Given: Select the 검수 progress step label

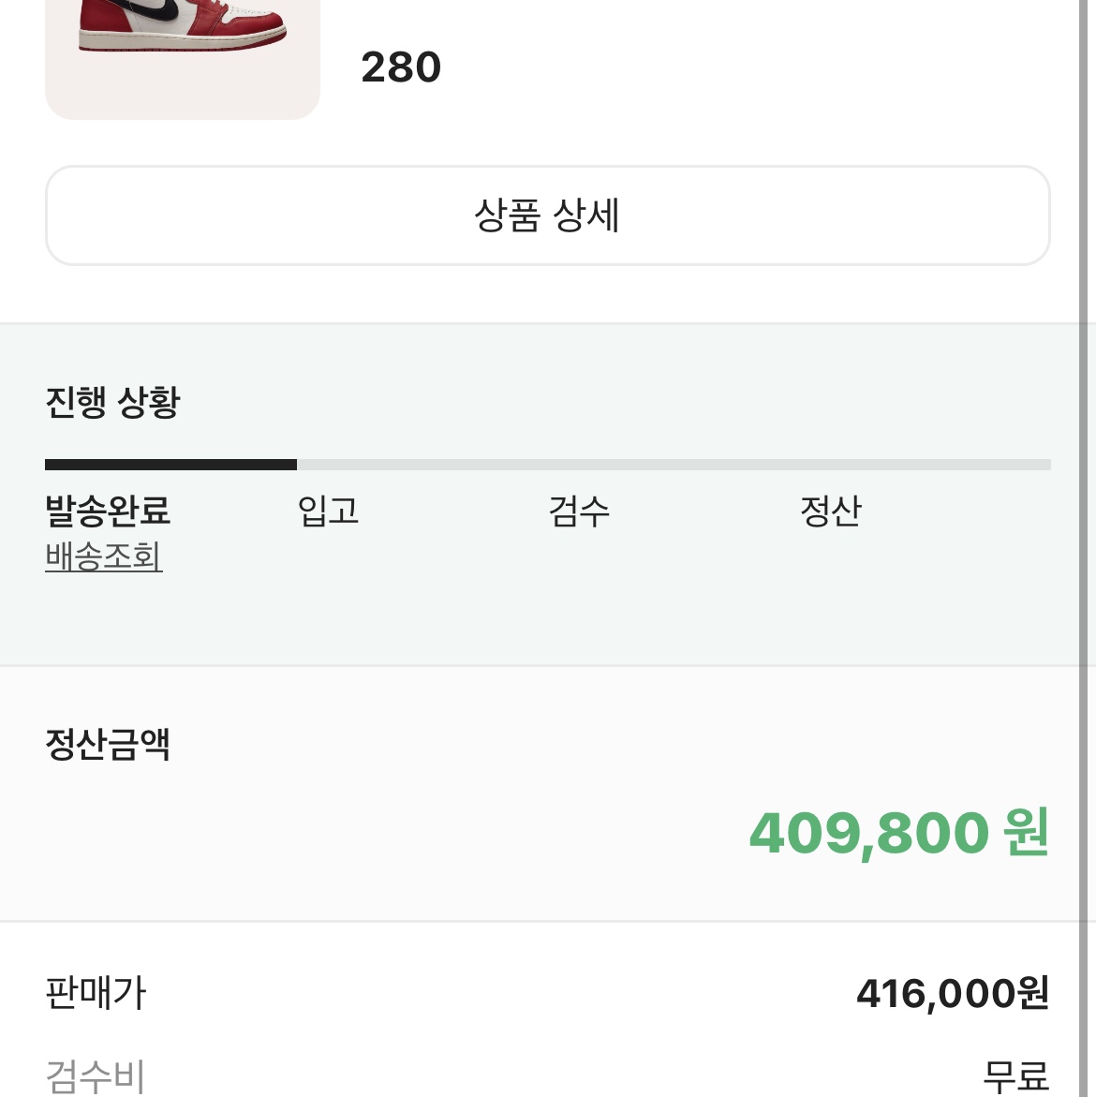Looking at the screenshot, I should [x=579, y=510].
